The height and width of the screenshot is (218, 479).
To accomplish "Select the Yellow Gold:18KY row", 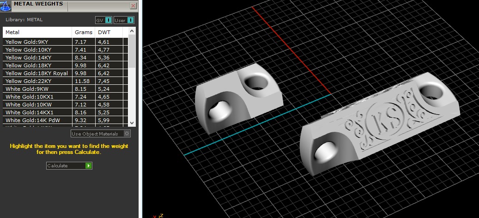I will tap(66, 65).
